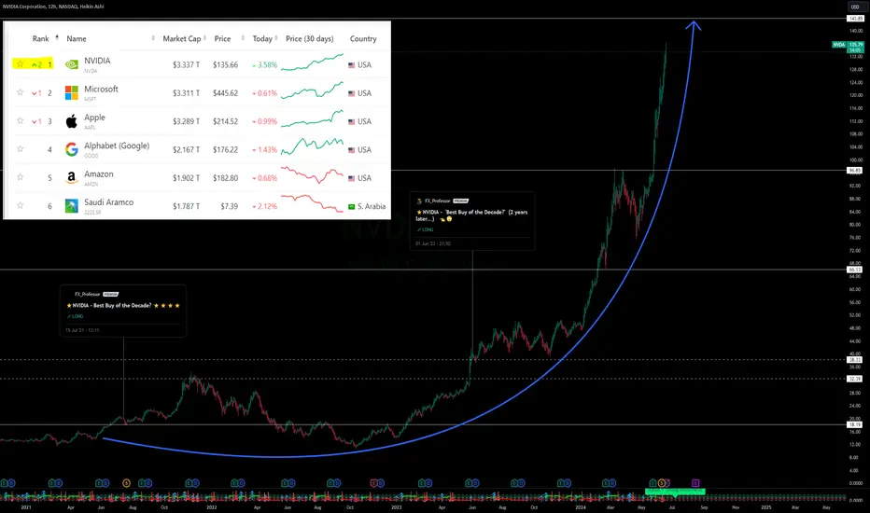
Task: Open the Apple company link
Action: pos(94,117)
